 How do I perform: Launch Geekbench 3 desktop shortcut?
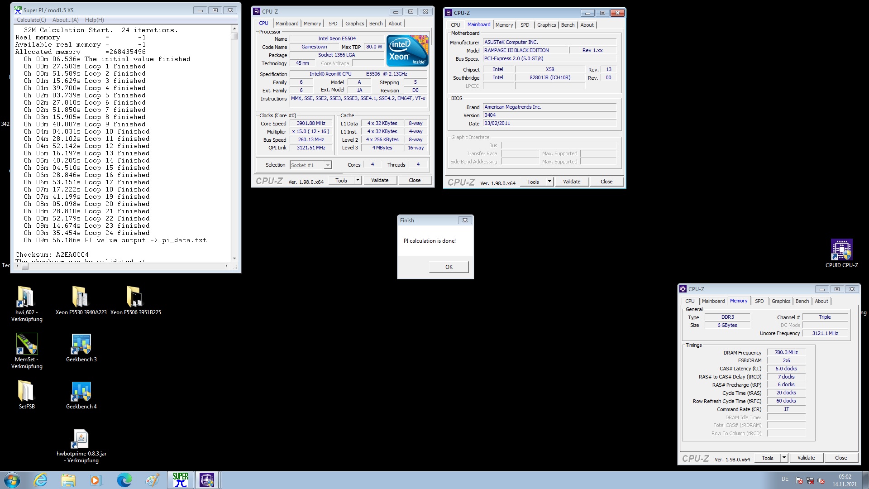(81, 344)
